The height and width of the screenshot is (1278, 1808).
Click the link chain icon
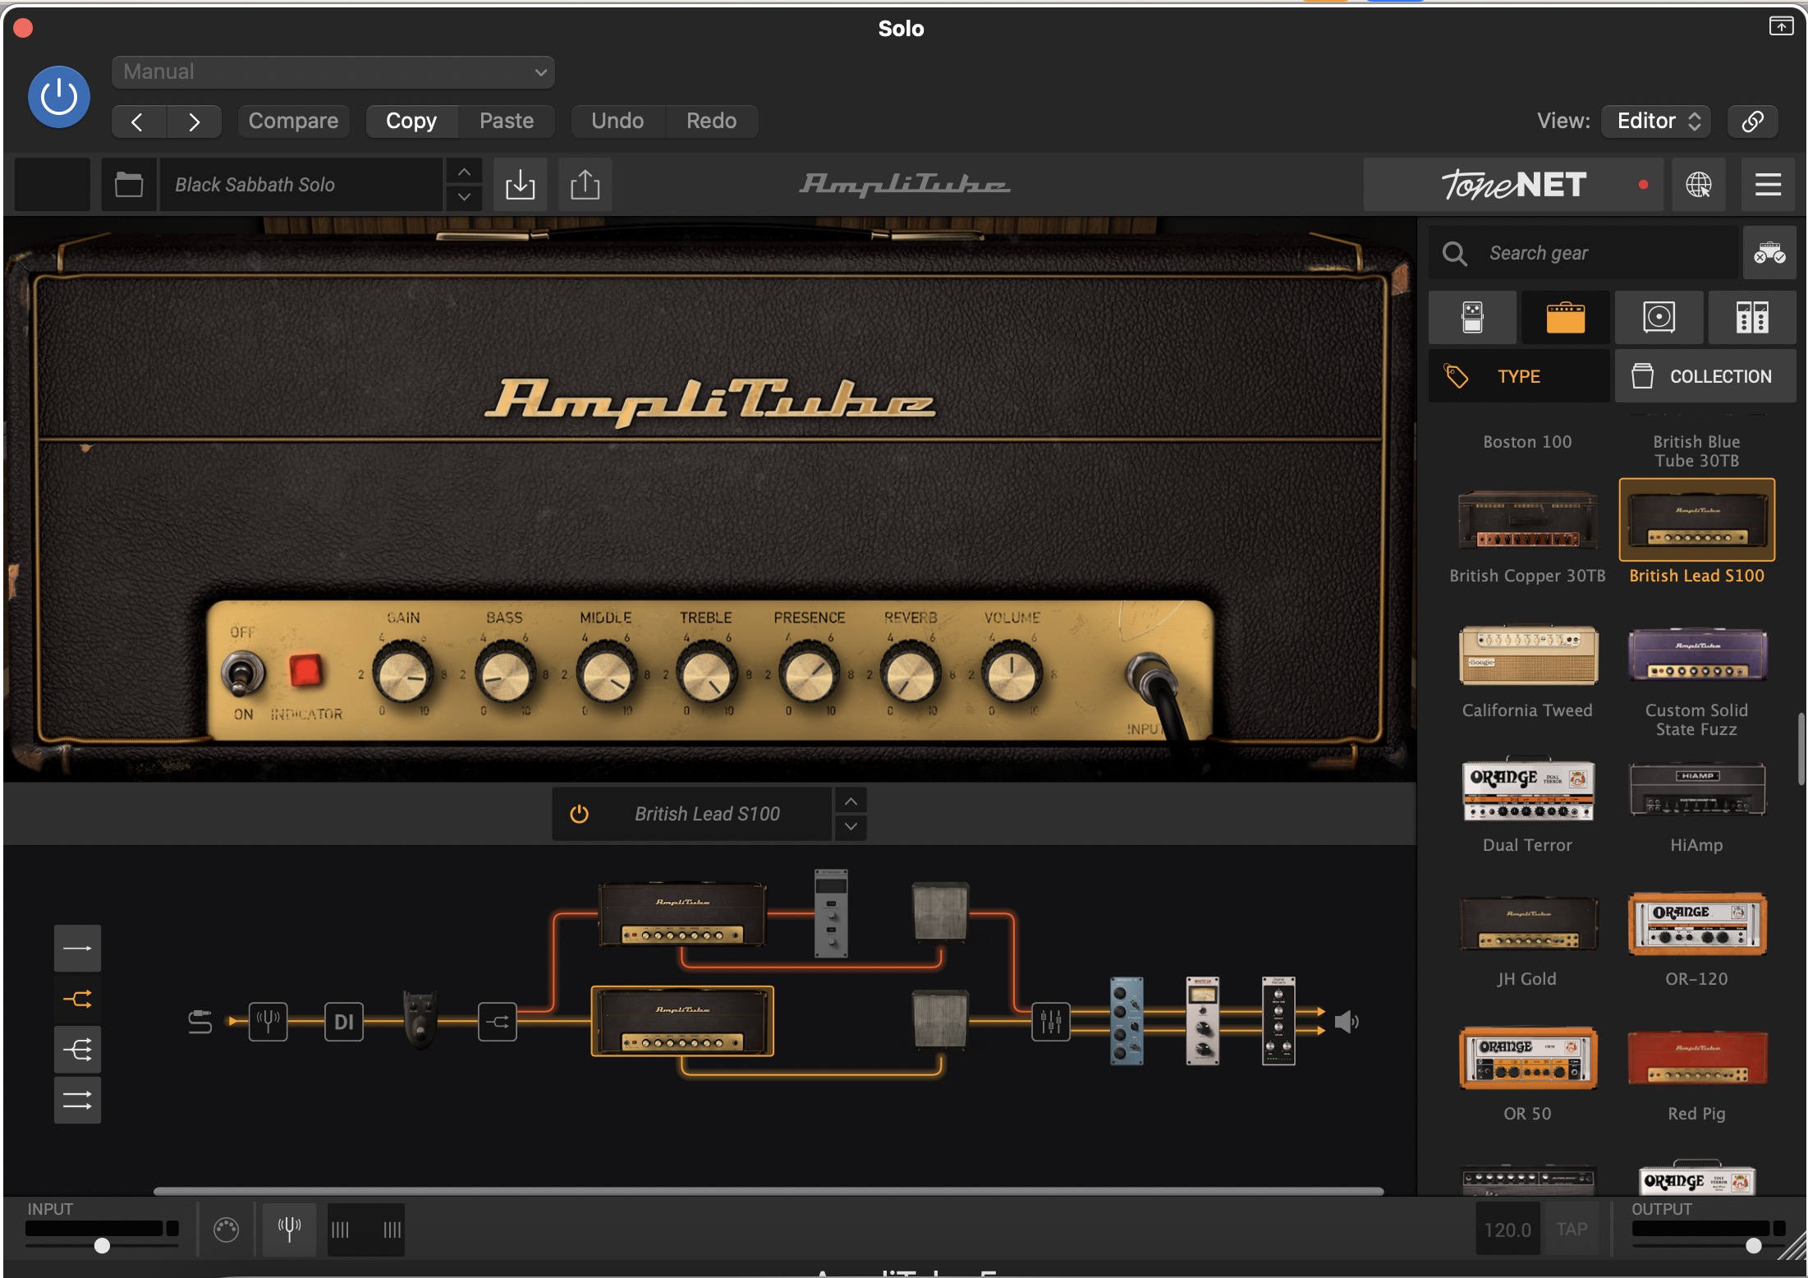1752,122
